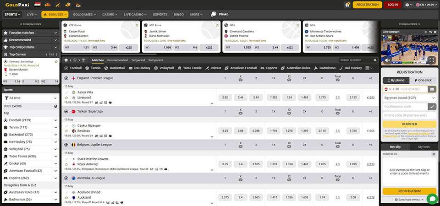This screenshot has height=206, width=440.
Task: Open the BONUSES menu
Action: point(55,15)
